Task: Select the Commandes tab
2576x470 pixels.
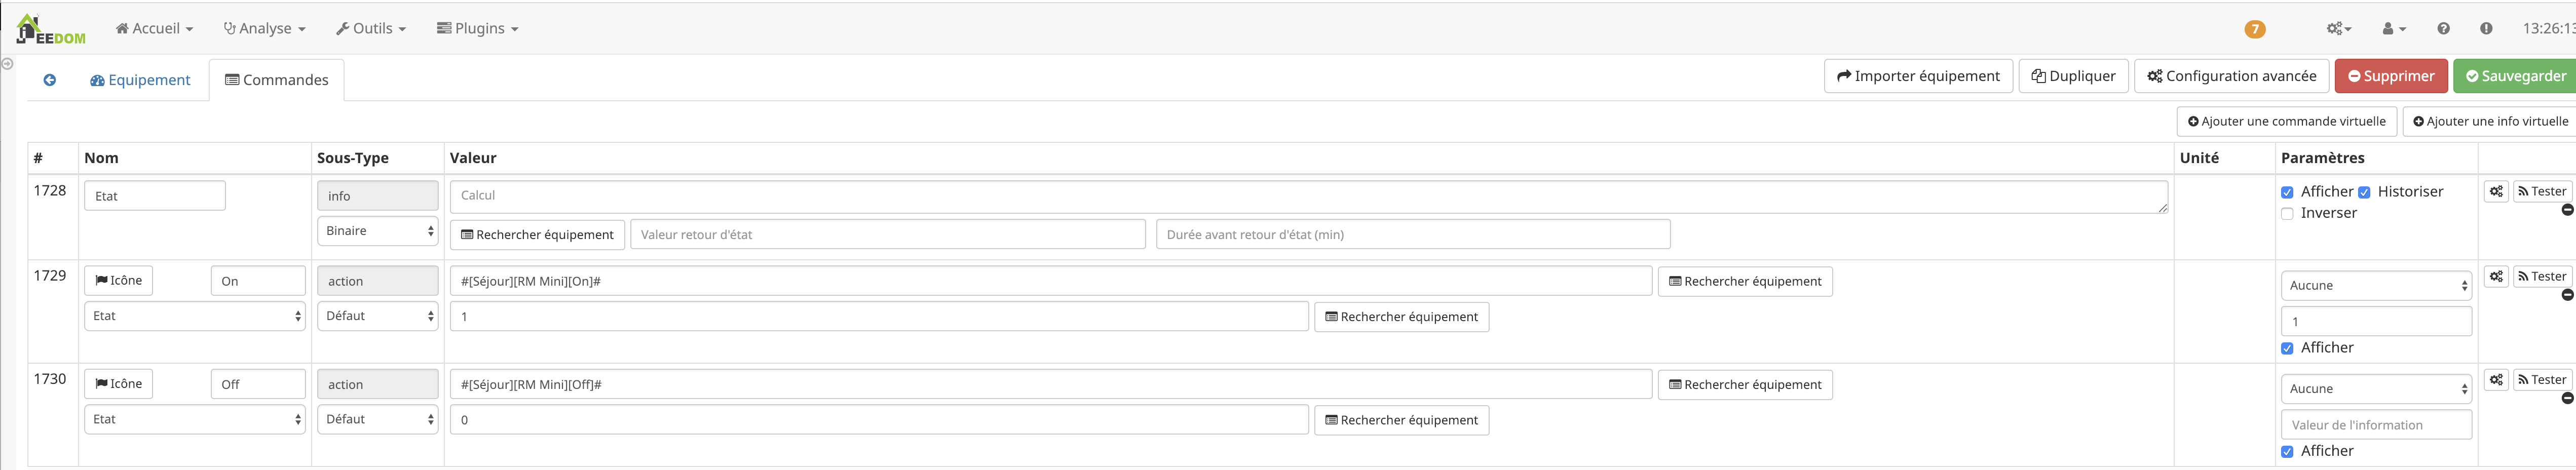Action: (277, 80)
